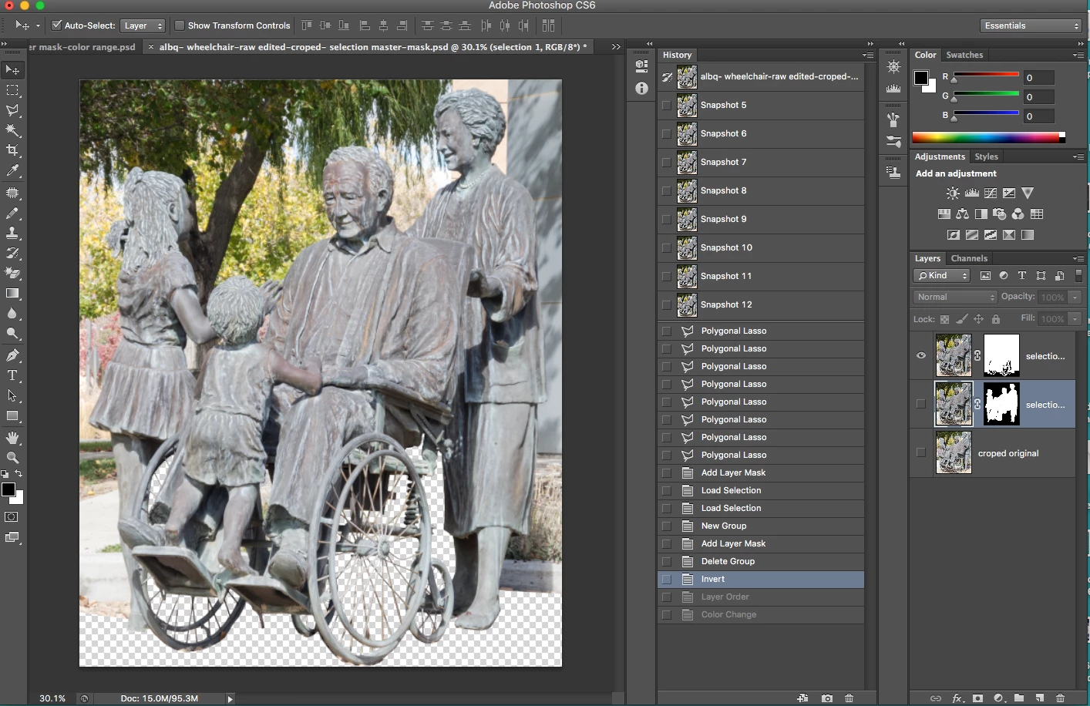The image size is (1090, 706).
Task: Select the Magic Wand tool
Action: (x=12, y=130)
